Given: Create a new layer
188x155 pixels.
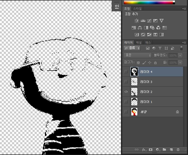Looking at the screenshot, I should pos(171,150).
